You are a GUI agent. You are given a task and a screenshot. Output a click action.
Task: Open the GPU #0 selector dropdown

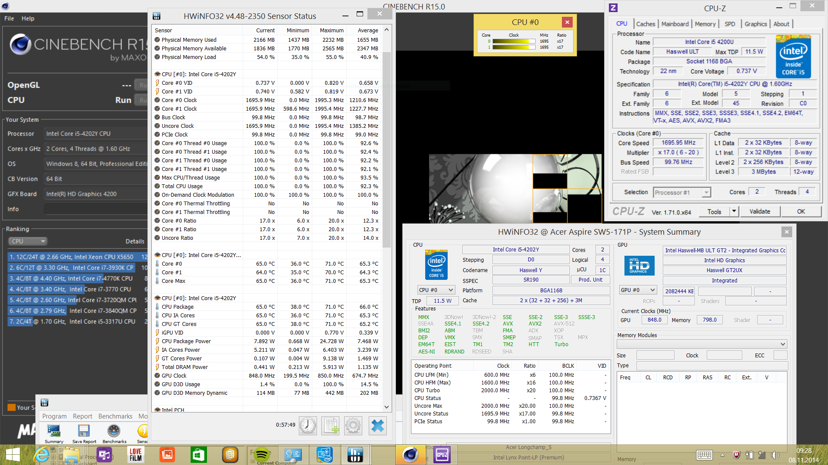coord(638,290)
